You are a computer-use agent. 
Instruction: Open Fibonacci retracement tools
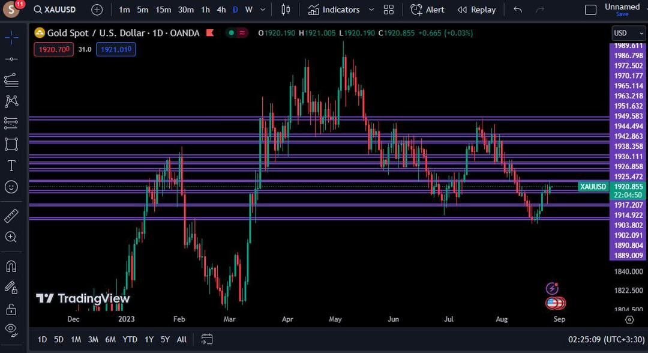tap(11, 80)
